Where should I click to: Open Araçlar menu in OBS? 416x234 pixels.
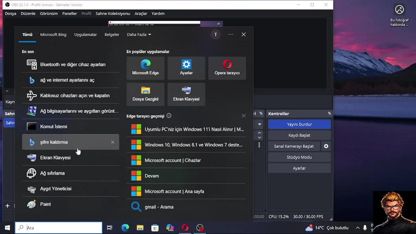click(x=141, y=14)
